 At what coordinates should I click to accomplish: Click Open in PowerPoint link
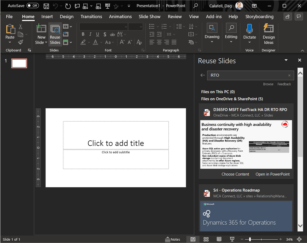[x=273, y=174]
